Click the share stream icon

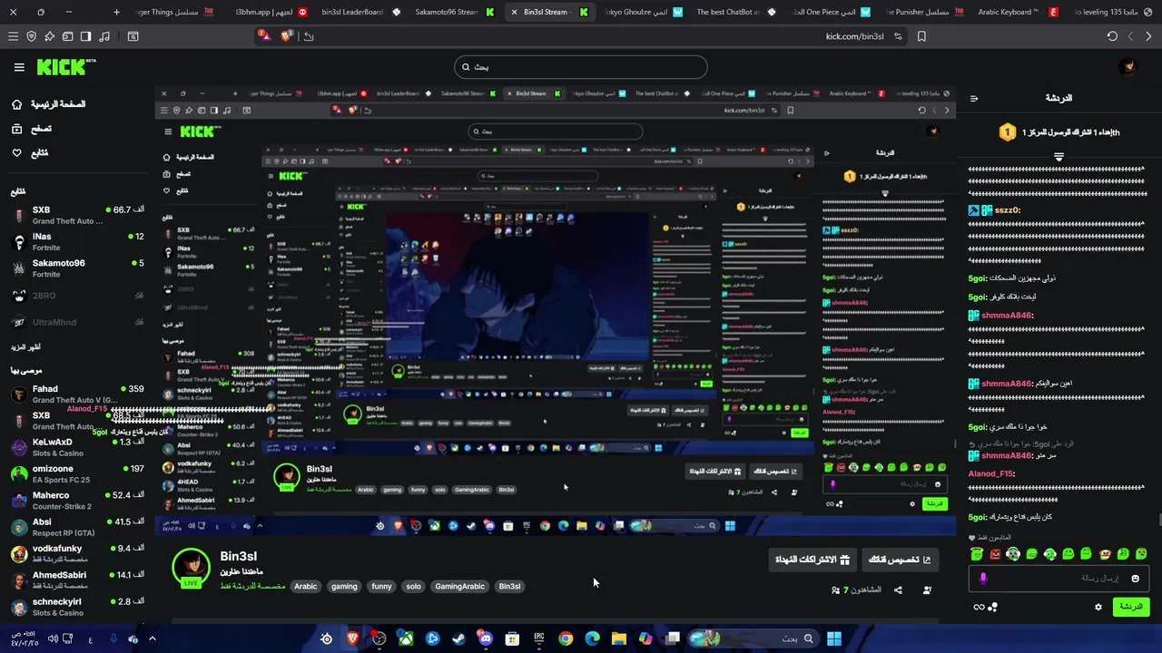coord(898,590)
